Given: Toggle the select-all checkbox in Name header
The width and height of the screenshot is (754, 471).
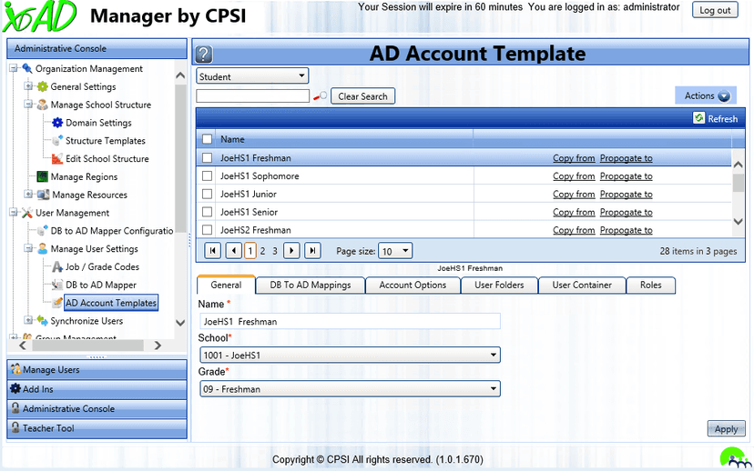Looking at the screenshot, I should click(x=208, y=139).
